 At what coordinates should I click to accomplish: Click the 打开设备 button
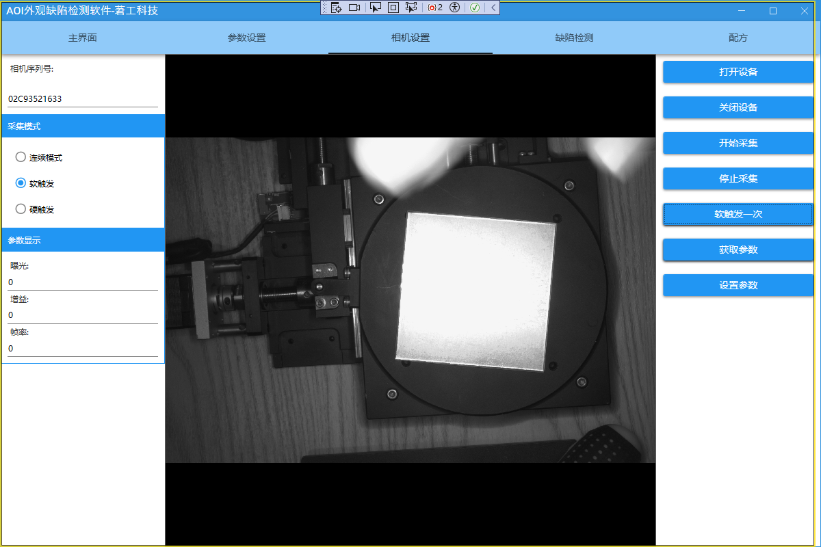tap(738, 72)
